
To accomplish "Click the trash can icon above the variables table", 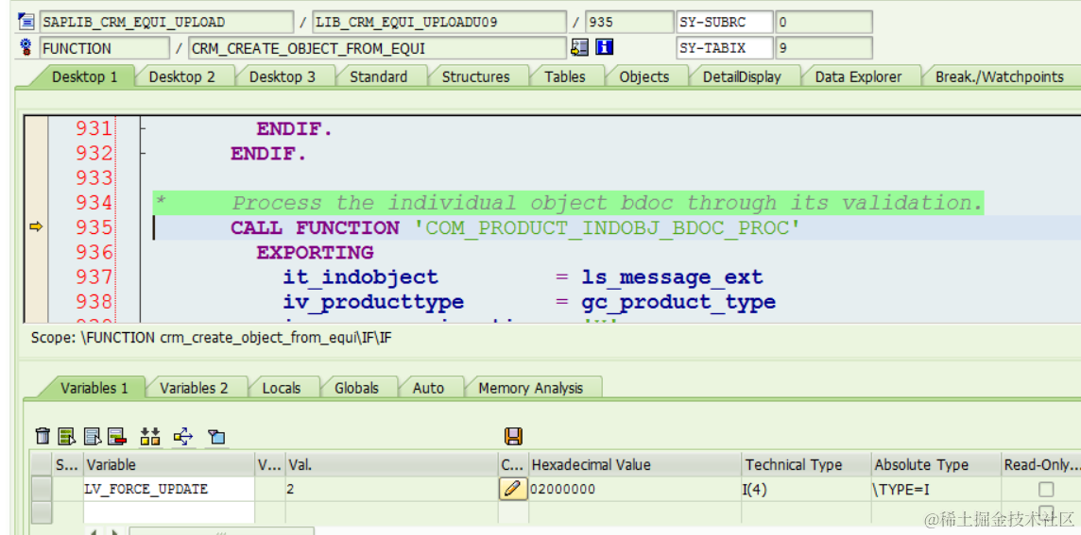I will click(x=43, y=436).
